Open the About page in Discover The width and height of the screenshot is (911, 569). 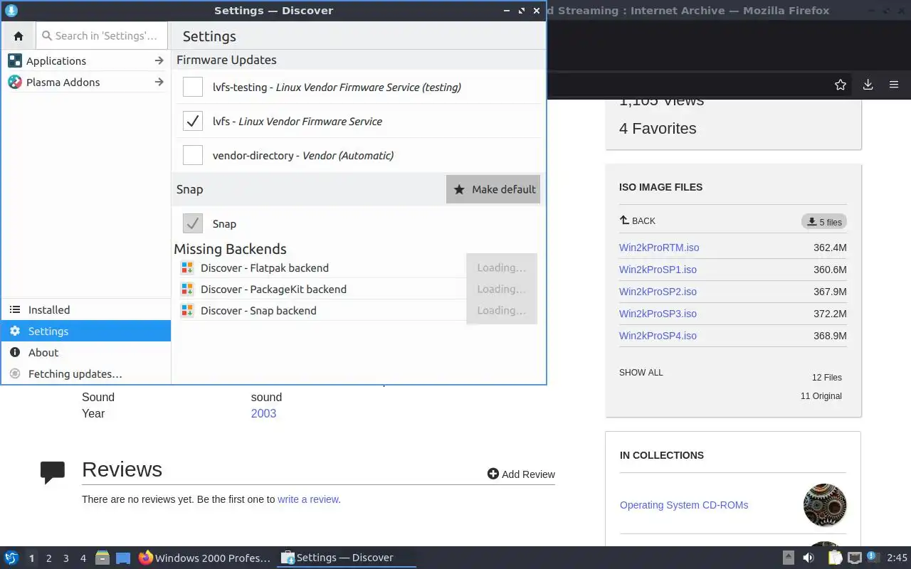[86, 352]
